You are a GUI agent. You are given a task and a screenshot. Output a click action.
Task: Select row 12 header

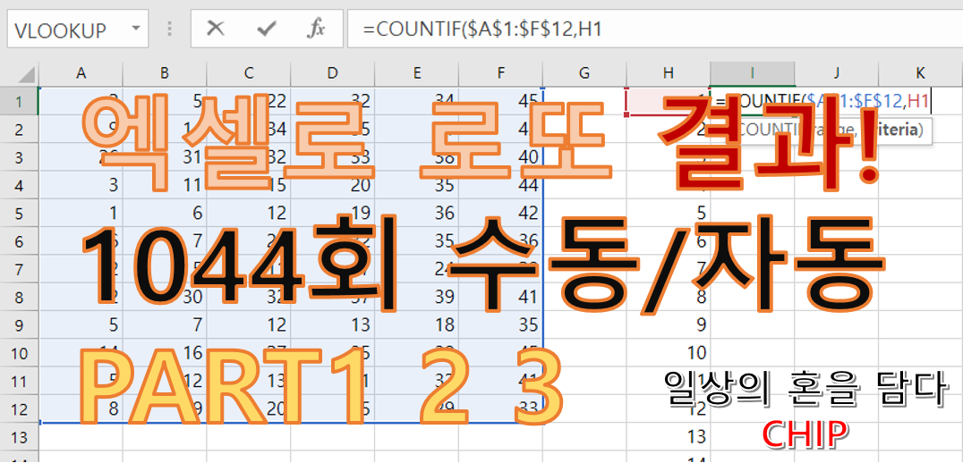pos(19,409)
